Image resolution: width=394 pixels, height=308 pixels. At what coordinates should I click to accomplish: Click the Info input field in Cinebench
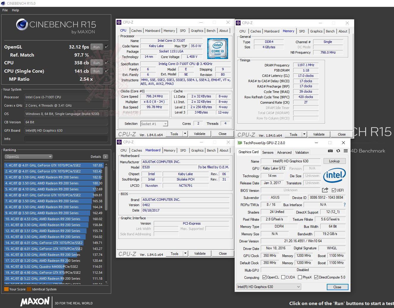(x=66, y=139)
